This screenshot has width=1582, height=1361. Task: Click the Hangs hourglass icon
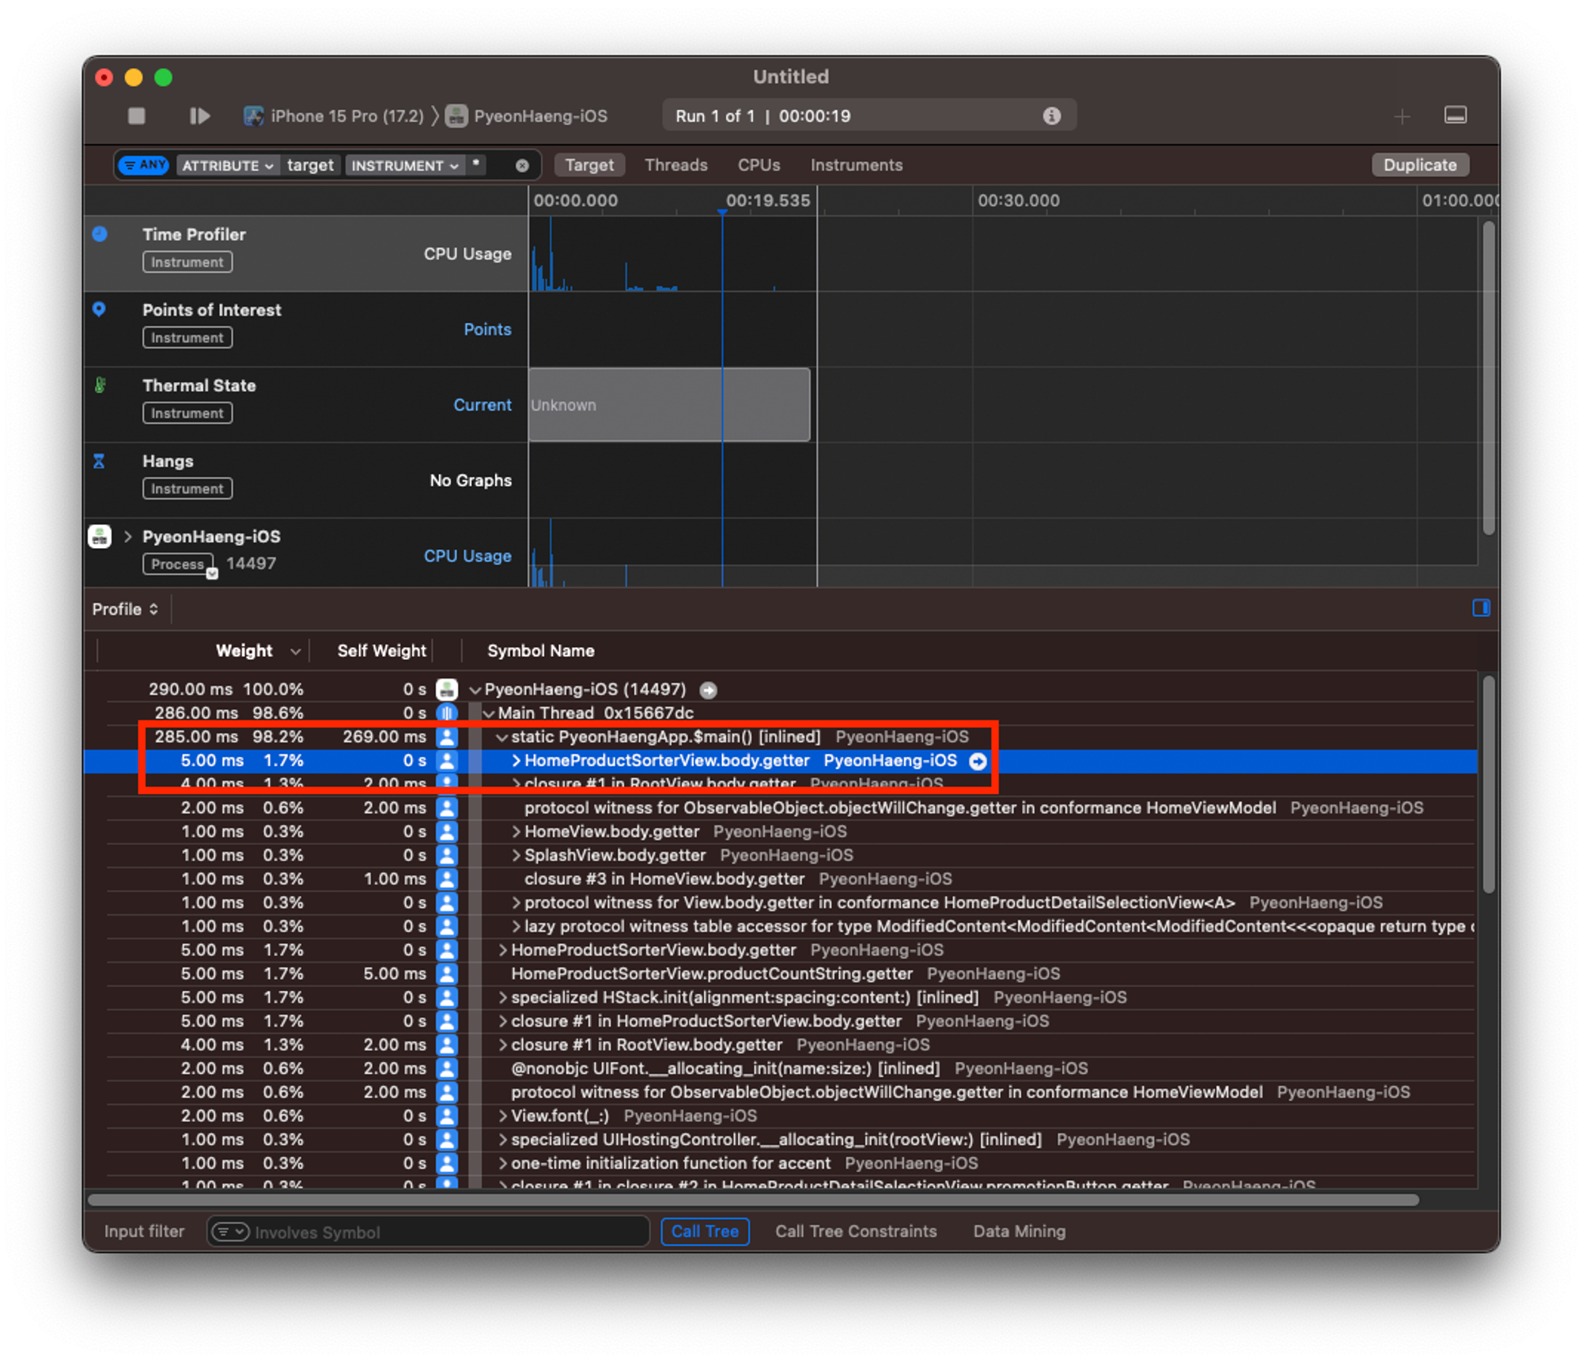click(99, 461)
